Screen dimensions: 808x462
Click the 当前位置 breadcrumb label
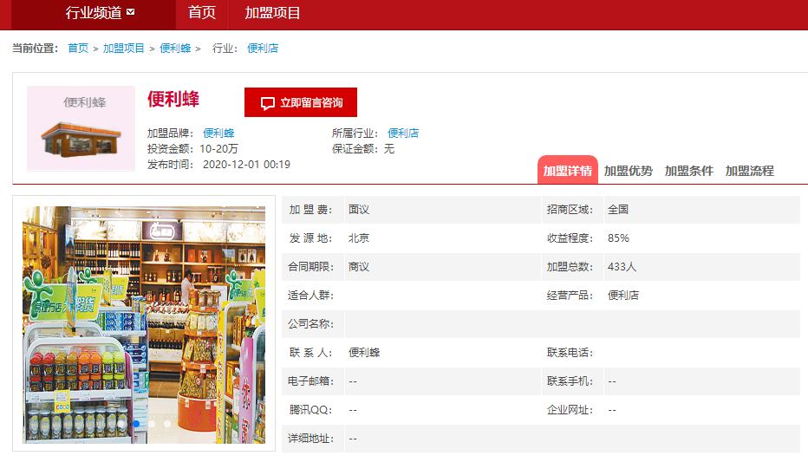[x=35, y=48]
